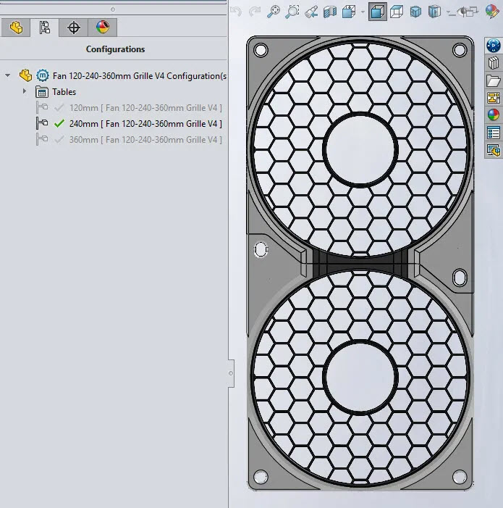503x508 pixels.
Task: Switch to the DimXpertManager tab
Action: (73, 28)
